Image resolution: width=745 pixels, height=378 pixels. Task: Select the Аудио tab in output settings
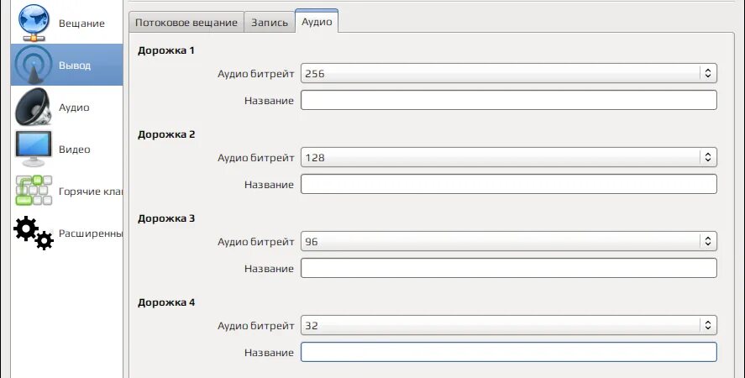pyautogui.click(x=317, y=23)
